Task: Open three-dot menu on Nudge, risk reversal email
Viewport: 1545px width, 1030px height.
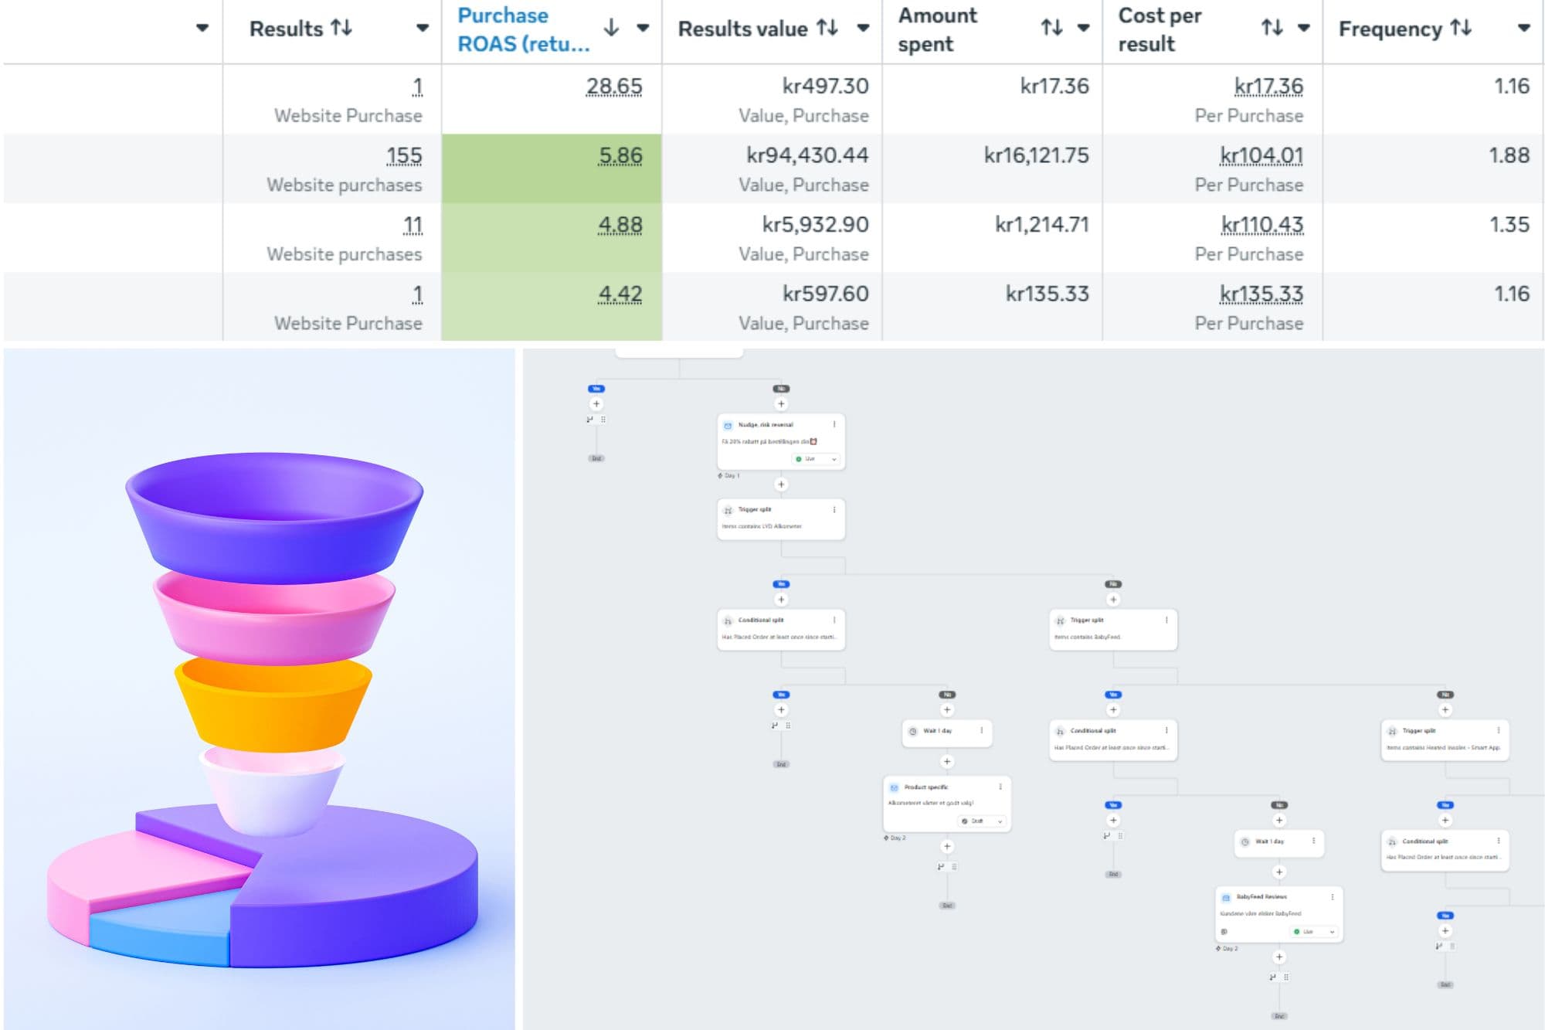Action: (x=834, y=424)
